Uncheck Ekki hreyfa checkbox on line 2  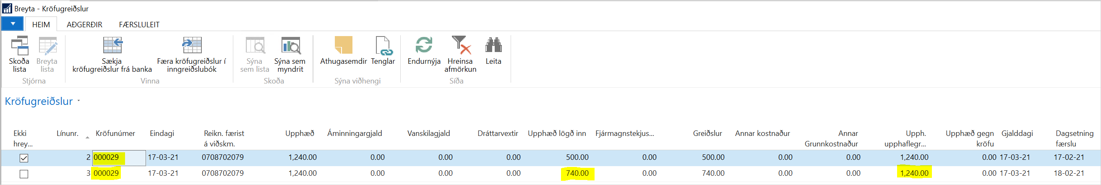pyautogui.click(x=24, y=158)
